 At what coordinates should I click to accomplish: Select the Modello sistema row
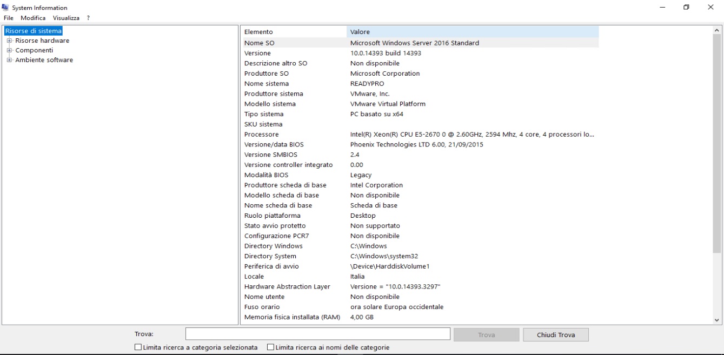pyautogui.click(x=420, y=104)
